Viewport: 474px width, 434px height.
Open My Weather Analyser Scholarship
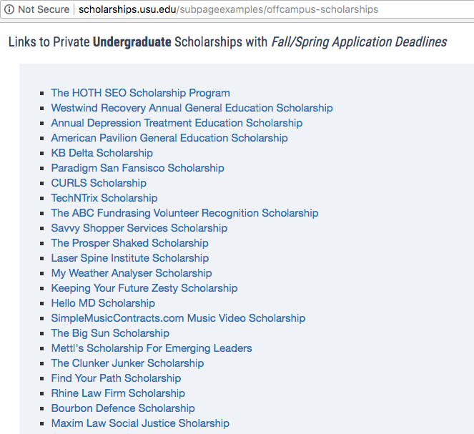[x=132, y=273]
